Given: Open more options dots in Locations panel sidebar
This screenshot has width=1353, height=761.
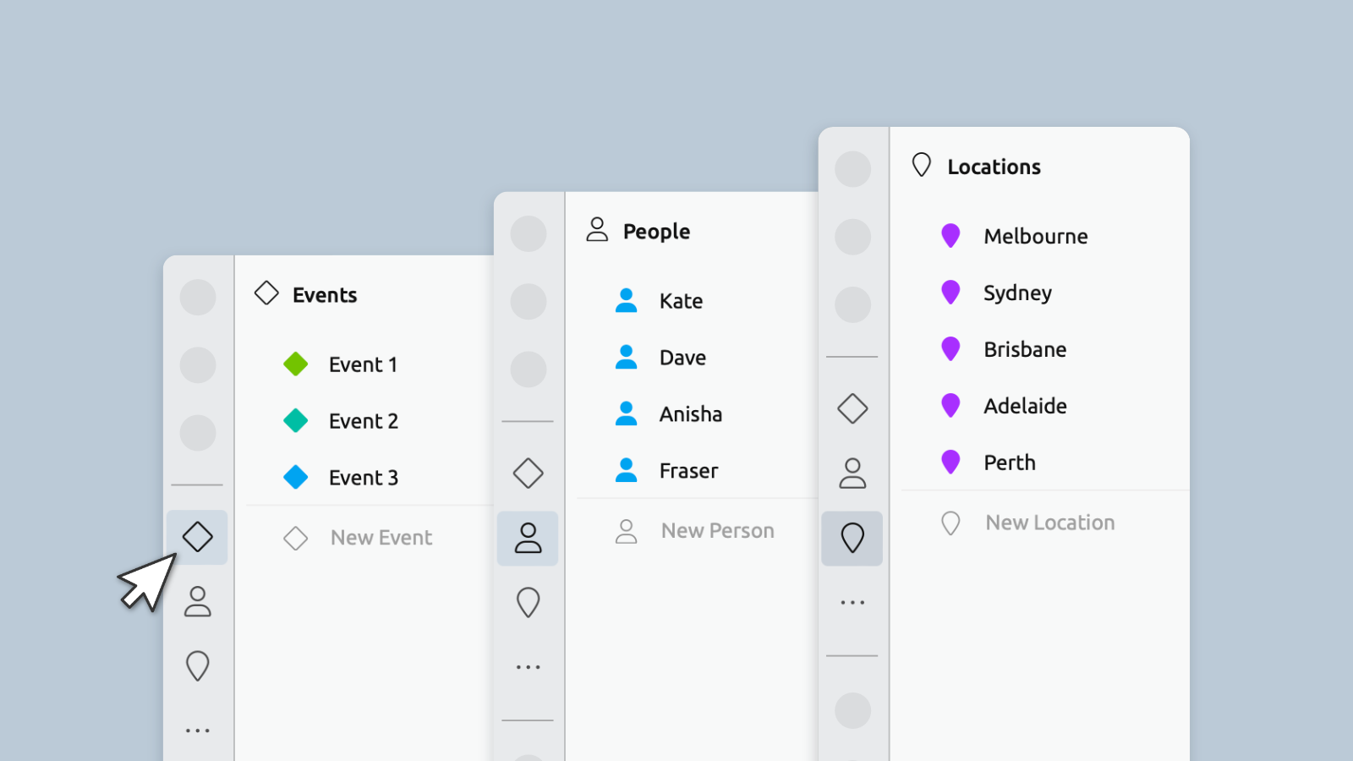Looking at the screenshot, I should [852, 603].
